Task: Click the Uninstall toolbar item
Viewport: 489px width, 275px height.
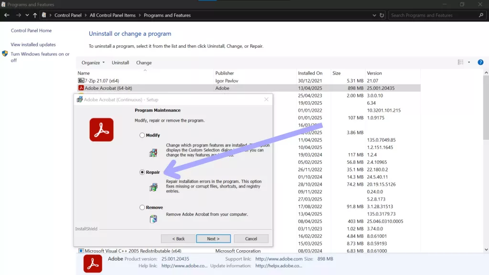Action: coord(120,62)
